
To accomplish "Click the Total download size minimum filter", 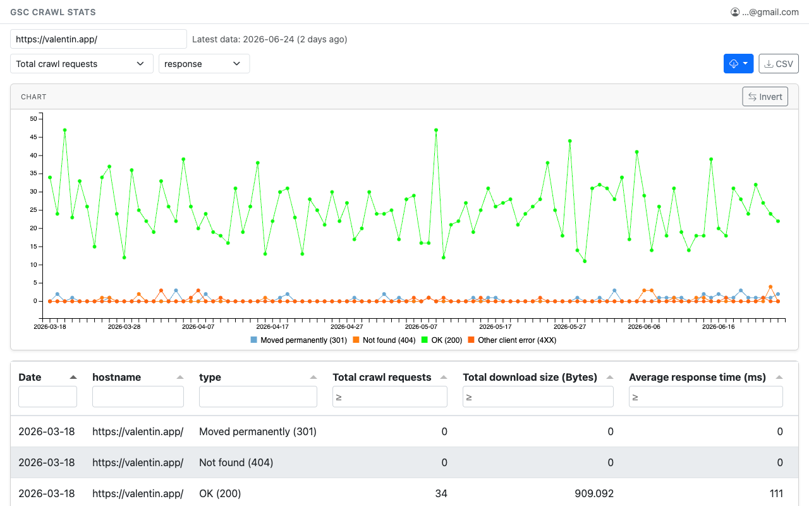I will pos(538,397).
